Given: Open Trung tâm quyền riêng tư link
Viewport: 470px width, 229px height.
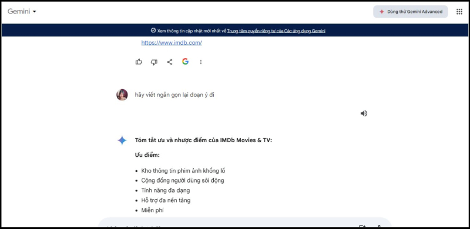Looking at the screenshot, I should click(x=276, y=31).
